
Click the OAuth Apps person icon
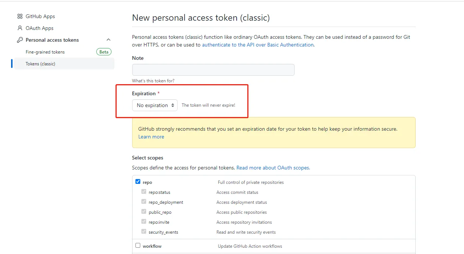coord(20,28)
